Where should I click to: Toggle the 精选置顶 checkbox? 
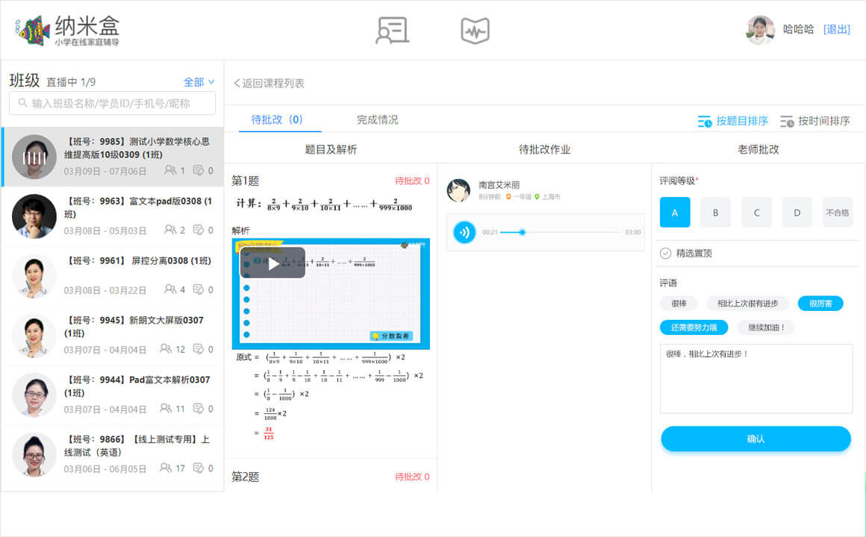[666, 254]
